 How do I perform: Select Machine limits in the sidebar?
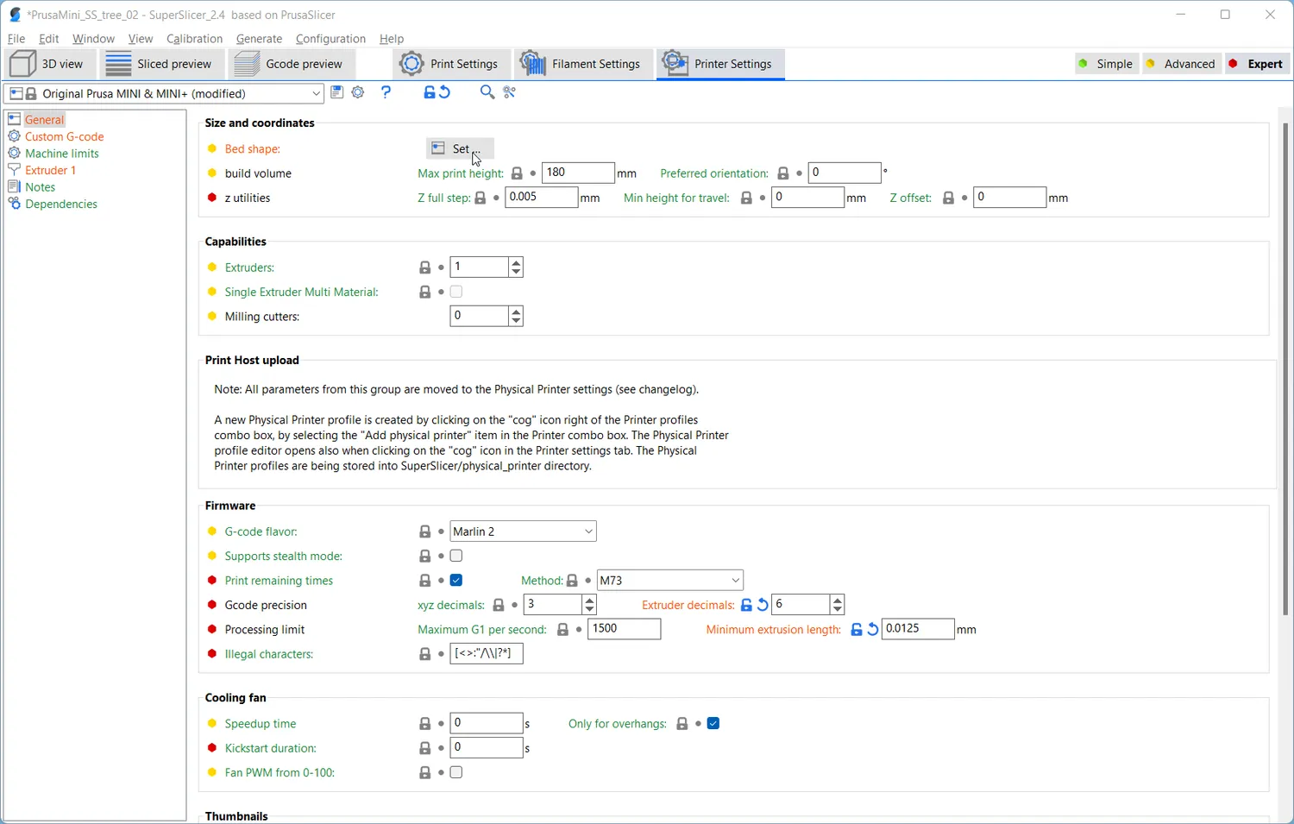pyautogui.click(x=62, y=154)
